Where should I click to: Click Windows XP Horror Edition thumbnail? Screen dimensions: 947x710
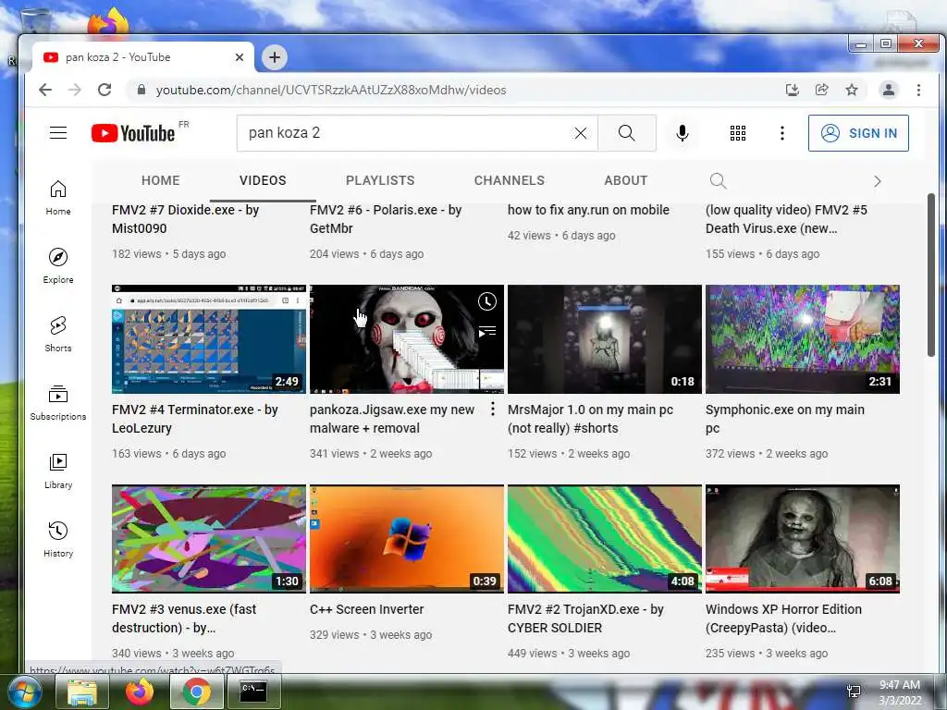(x=803, y=539)
